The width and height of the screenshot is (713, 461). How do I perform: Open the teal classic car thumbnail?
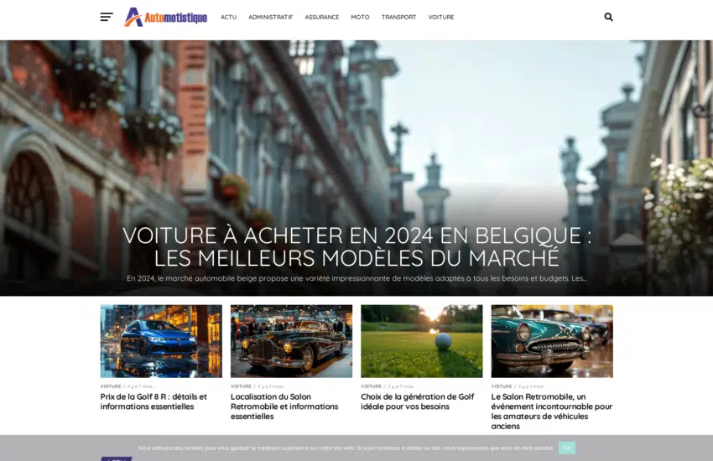(552, 340)
